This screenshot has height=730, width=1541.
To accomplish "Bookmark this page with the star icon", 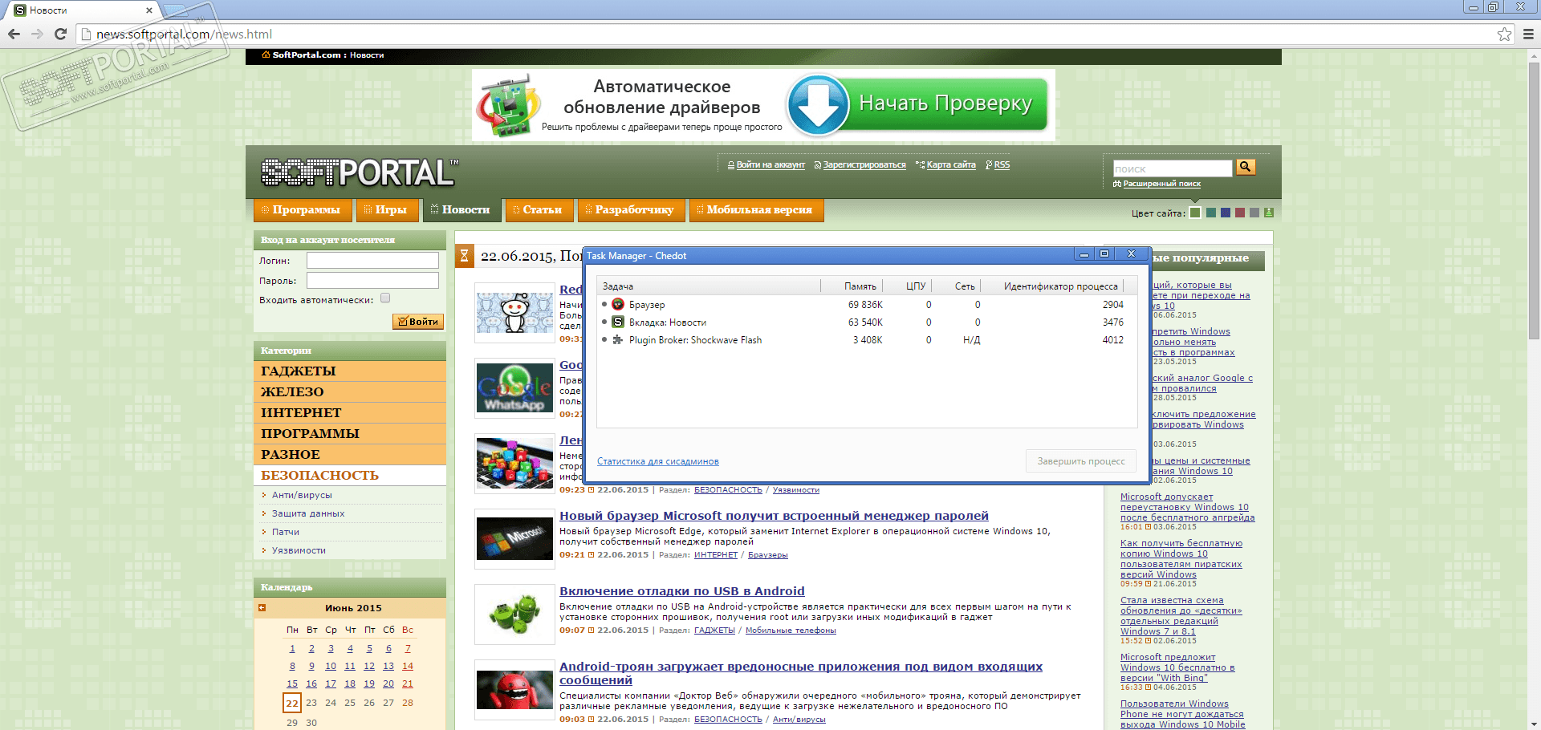I will click(x=1504, y=34).
